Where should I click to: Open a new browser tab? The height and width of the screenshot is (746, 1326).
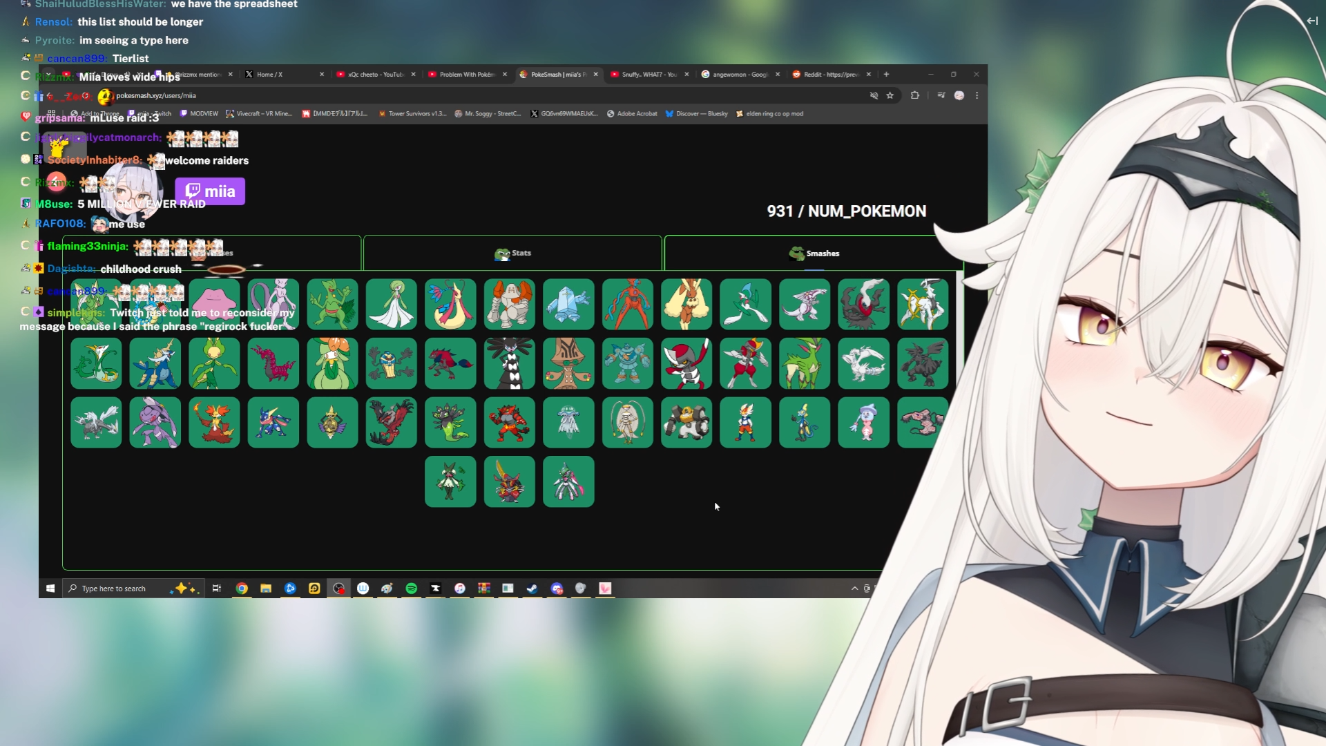(x=886, y=75)
